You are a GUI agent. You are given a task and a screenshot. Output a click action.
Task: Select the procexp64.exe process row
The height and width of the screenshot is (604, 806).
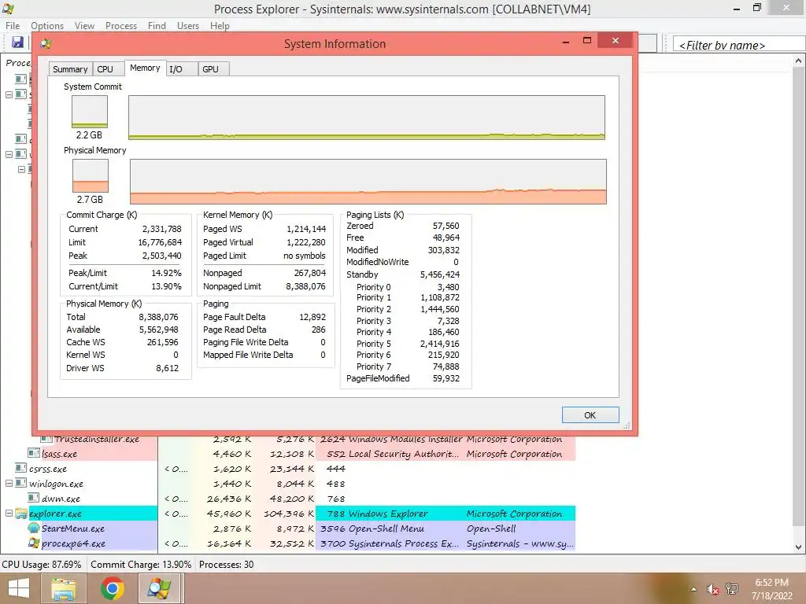pos(288,543)
